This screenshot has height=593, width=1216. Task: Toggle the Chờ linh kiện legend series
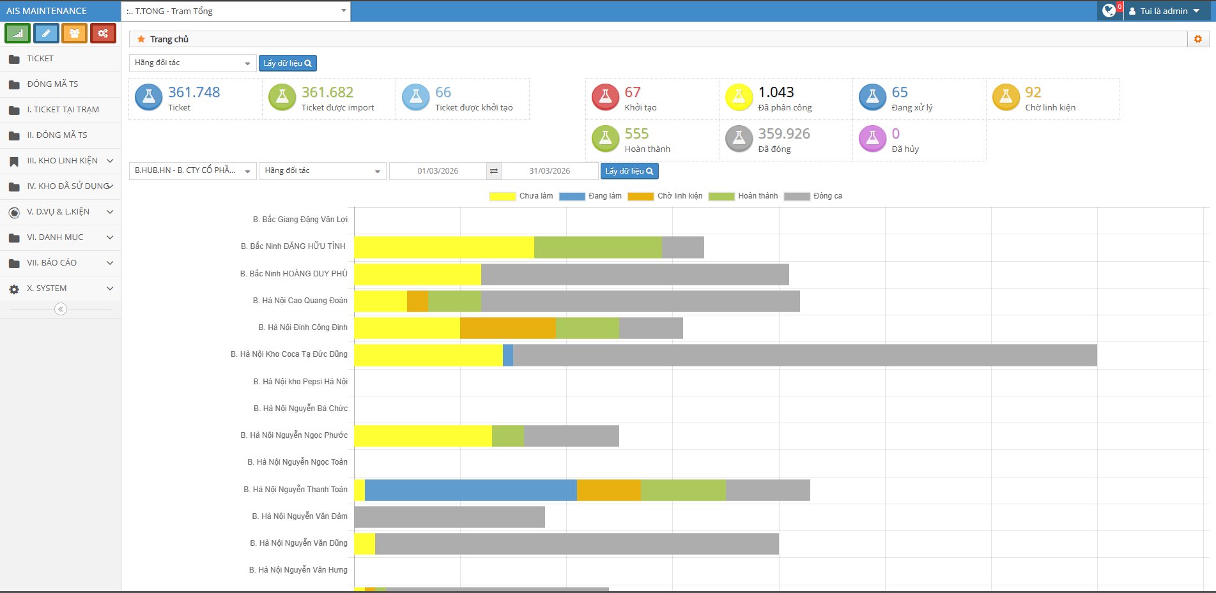point(665,196)
